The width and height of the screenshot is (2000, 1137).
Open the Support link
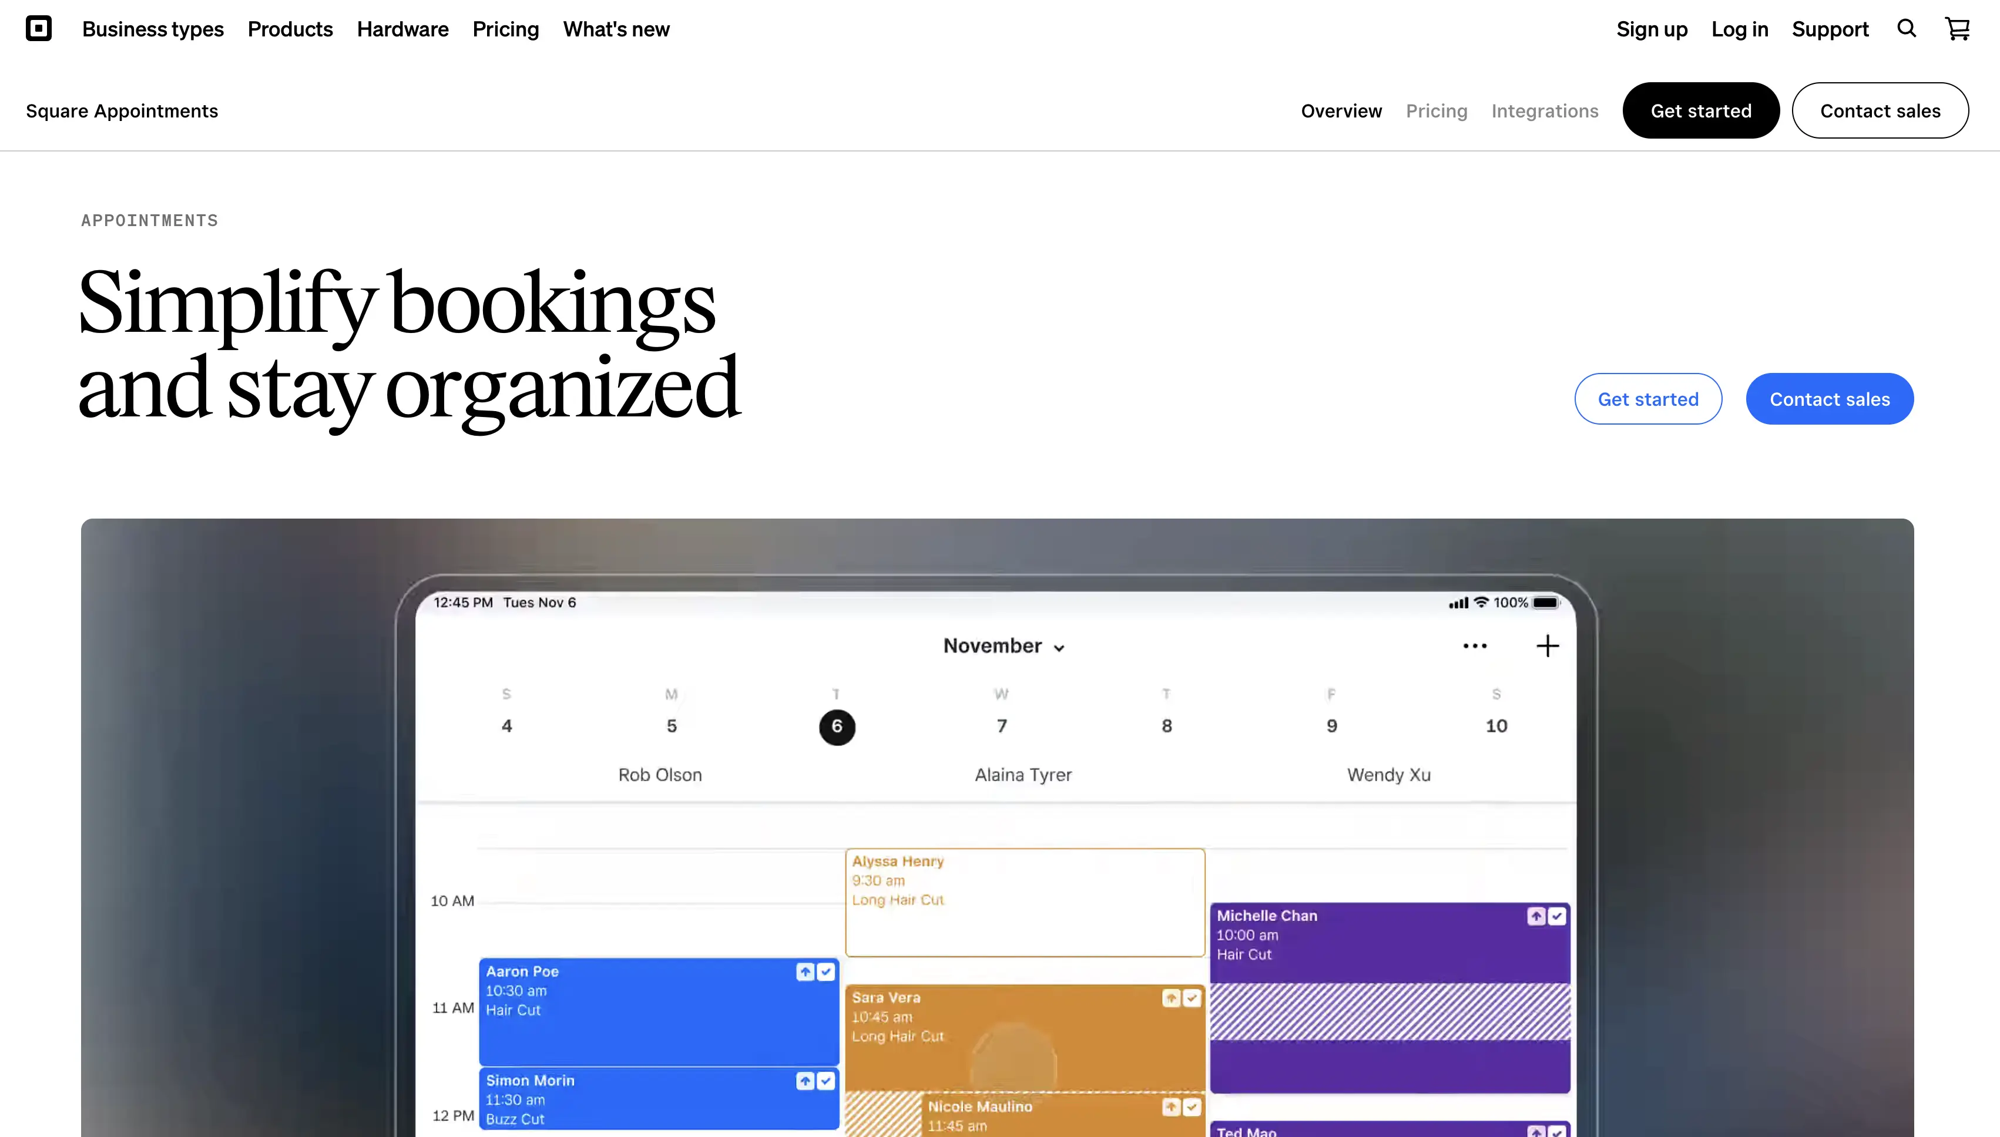[x=1830, y=29]
